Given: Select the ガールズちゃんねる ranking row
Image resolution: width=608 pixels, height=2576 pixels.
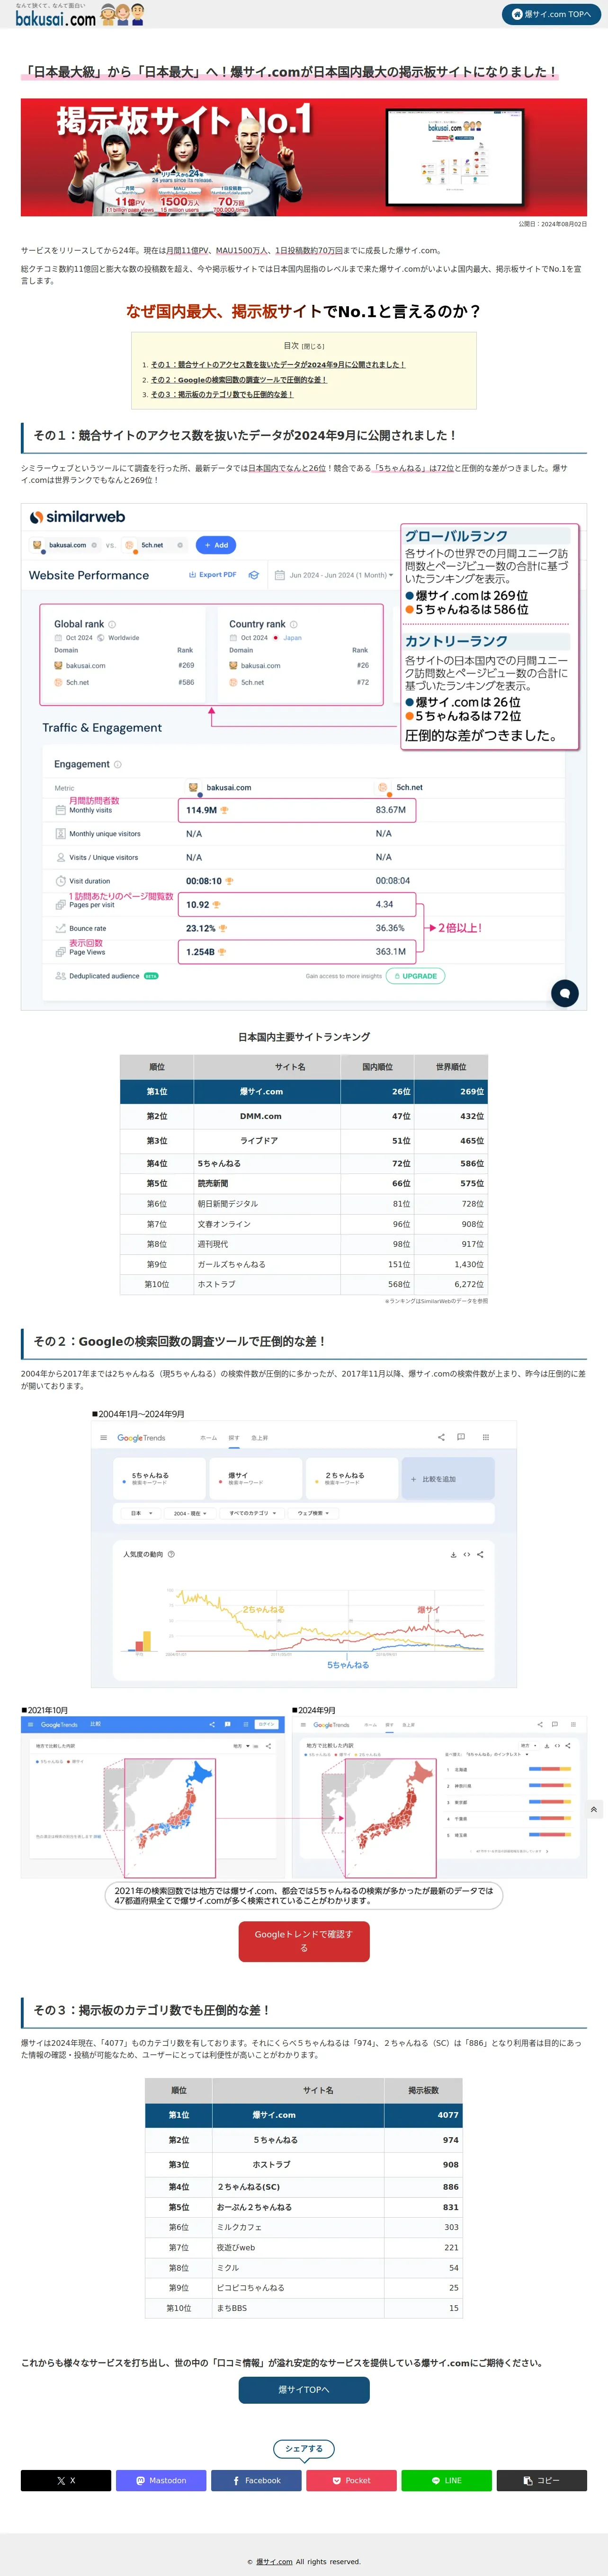Looking at the screenshot, I should coord(304,1264).
